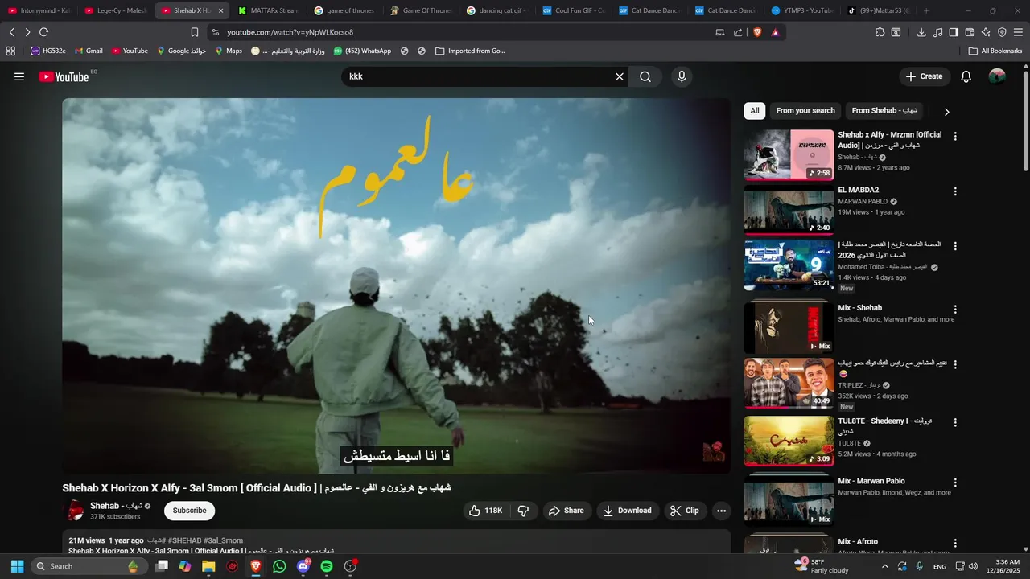Screen dimensions: 1030x579
Task: Click the magnifying glass search button
Action: point(645,76)
